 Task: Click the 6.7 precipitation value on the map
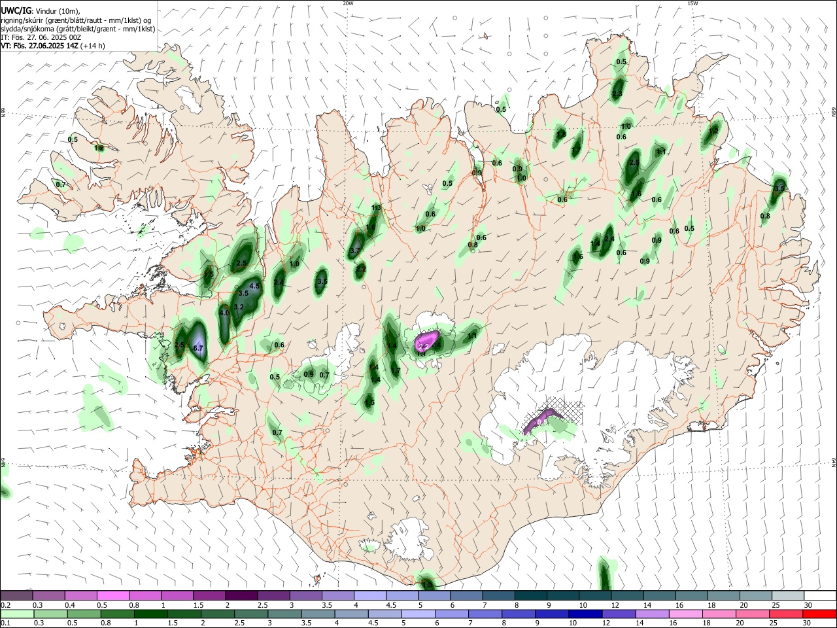pos(199,348)
